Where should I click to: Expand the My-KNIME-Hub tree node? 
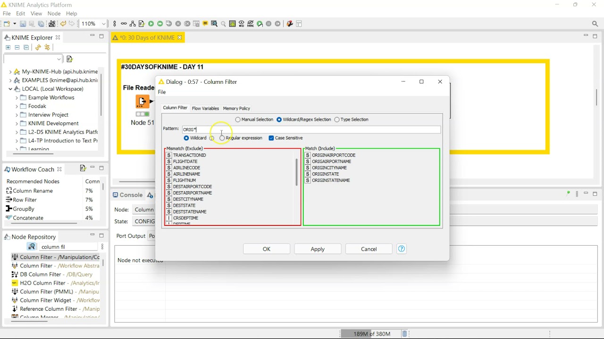(x=10, y=72)
